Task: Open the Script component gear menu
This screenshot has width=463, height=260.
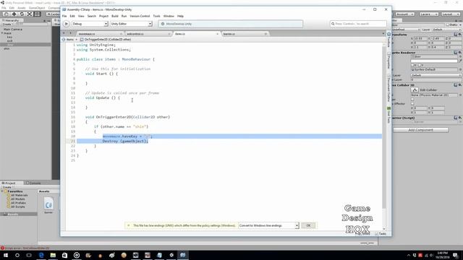Action: click(x=460, y=118)
